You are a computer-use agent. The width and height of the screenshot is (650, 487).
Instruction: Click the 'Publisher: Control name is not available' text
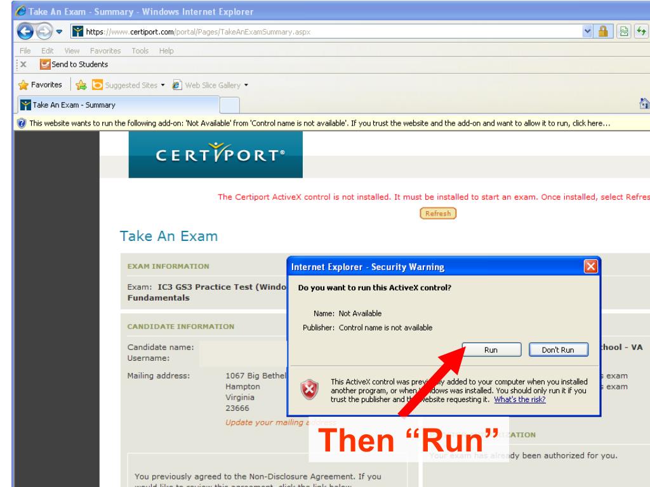coord(368,328)
